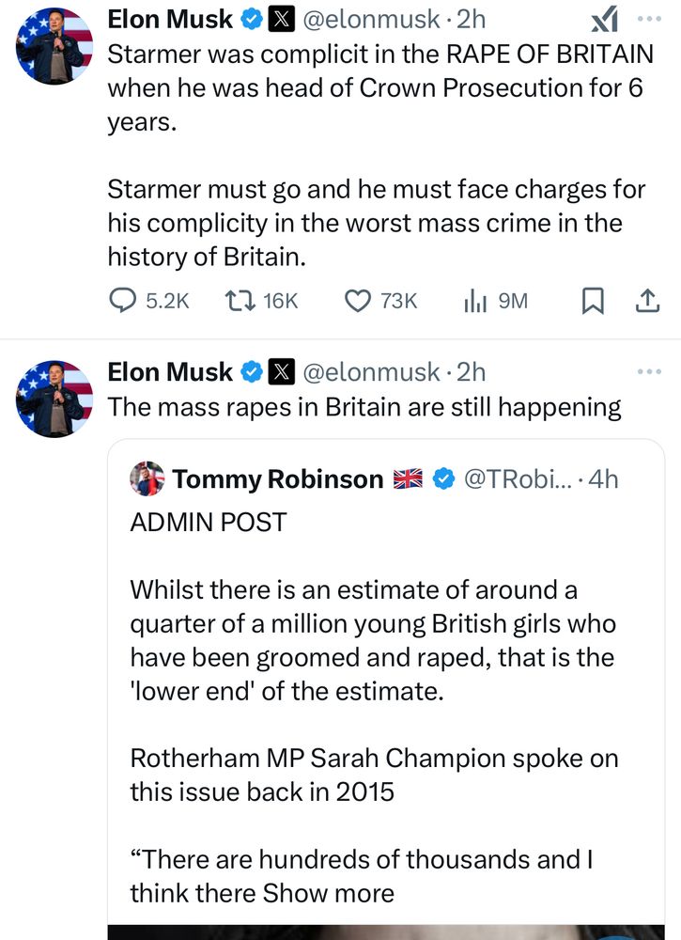Click Tommy Robinson's small avatar
681x940 pixels.
(147, 479)
